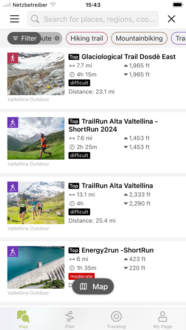Toggle the Hiking trail filter chip
Viewport: 186px width, 330px height.
click(87, 38)
